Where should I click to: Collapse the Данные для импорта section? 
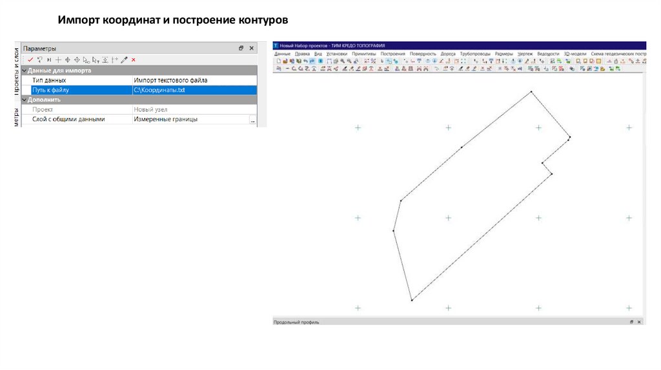pyautogui.click(x=25, y=70)
